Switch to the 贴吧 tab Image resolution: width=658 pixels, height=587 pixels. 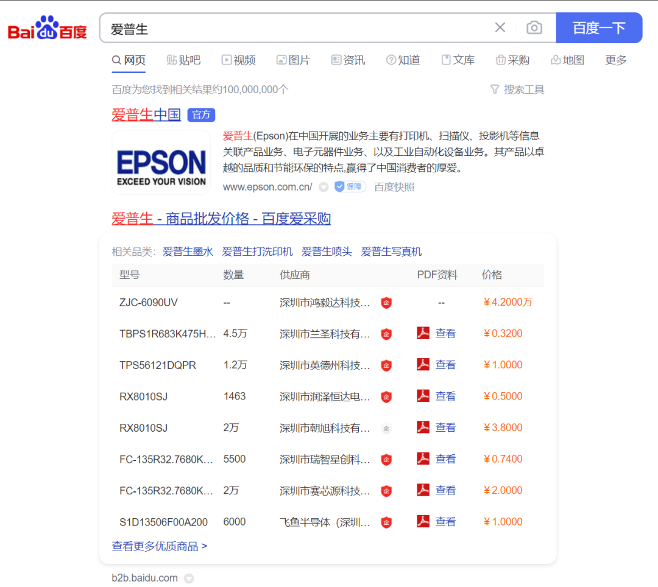183,60
